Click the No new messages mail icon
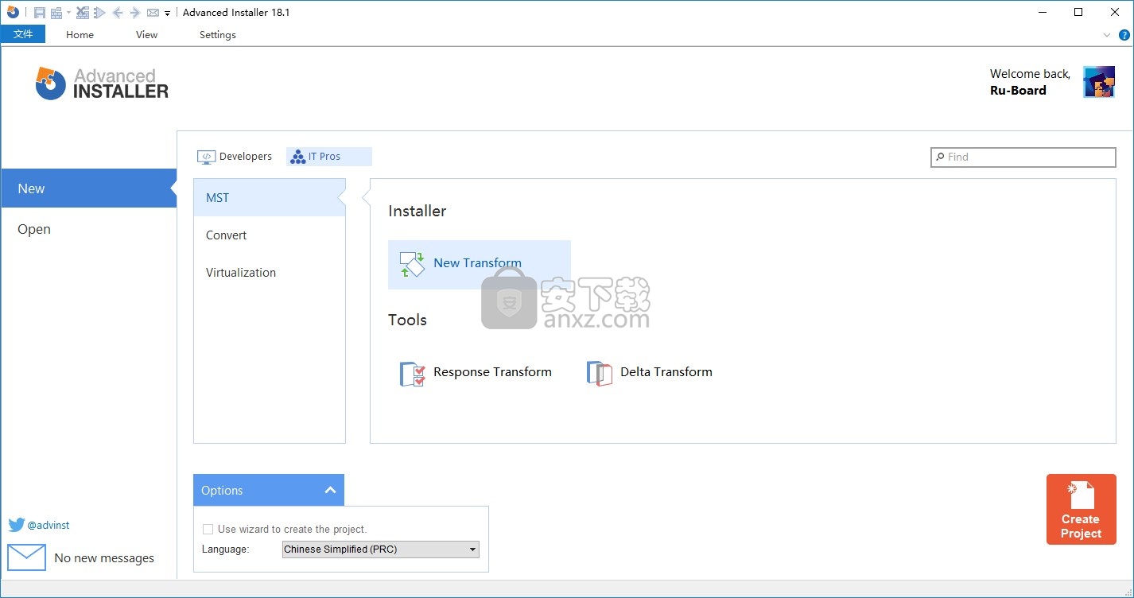The image size is (1134, 598). [27, 557]
